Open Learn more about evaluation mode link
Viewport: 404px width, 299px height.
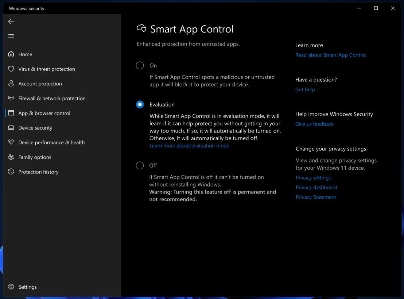(189, 146)
